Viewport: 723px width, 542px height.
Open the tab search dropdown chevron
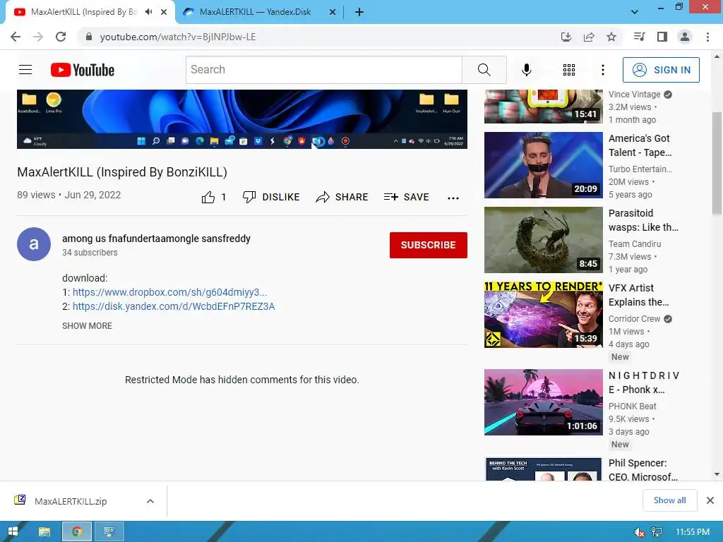[x=635, y=12]
